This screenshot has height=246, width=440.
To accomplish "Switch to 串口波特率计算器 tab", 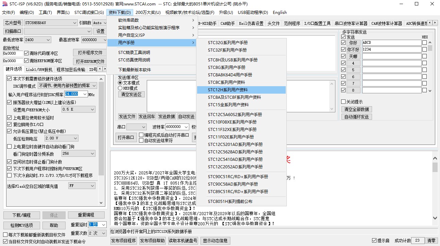I will coord(351,23).
